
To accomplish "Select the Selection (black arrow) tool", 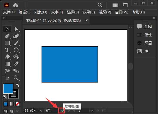I will click(7, 29).
